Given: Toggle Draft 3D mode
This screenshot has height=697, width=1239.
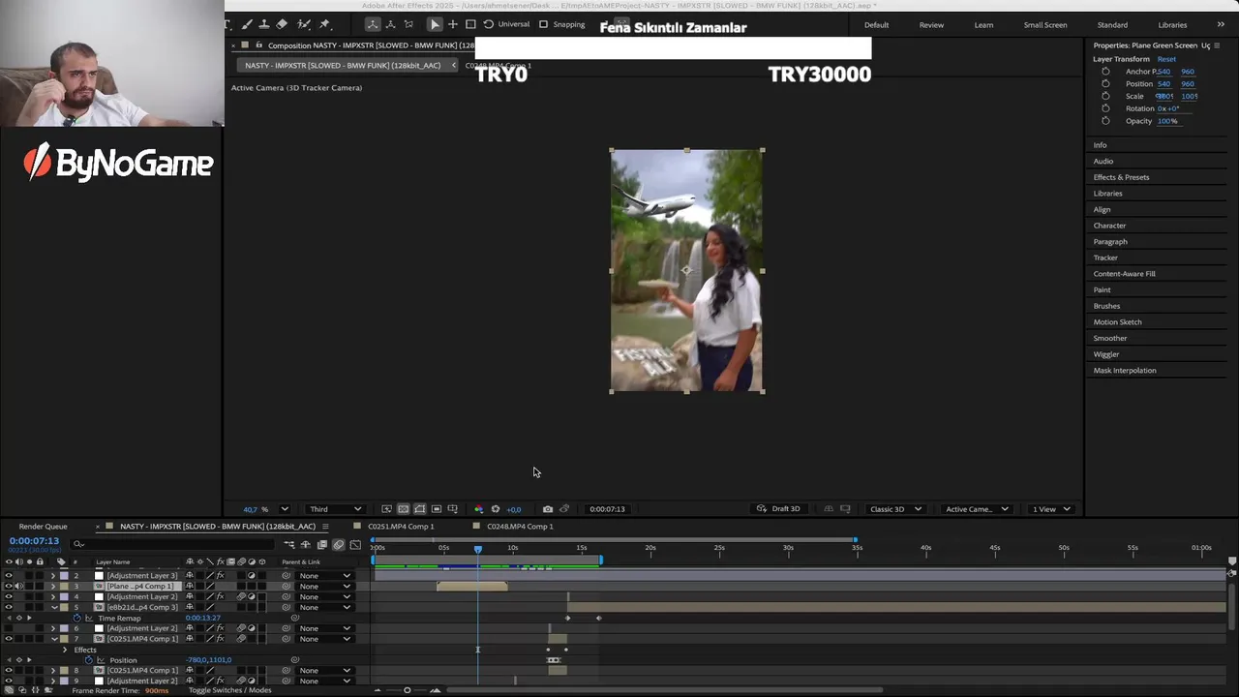Looking at the screenshot, I should tap(778, 509).
